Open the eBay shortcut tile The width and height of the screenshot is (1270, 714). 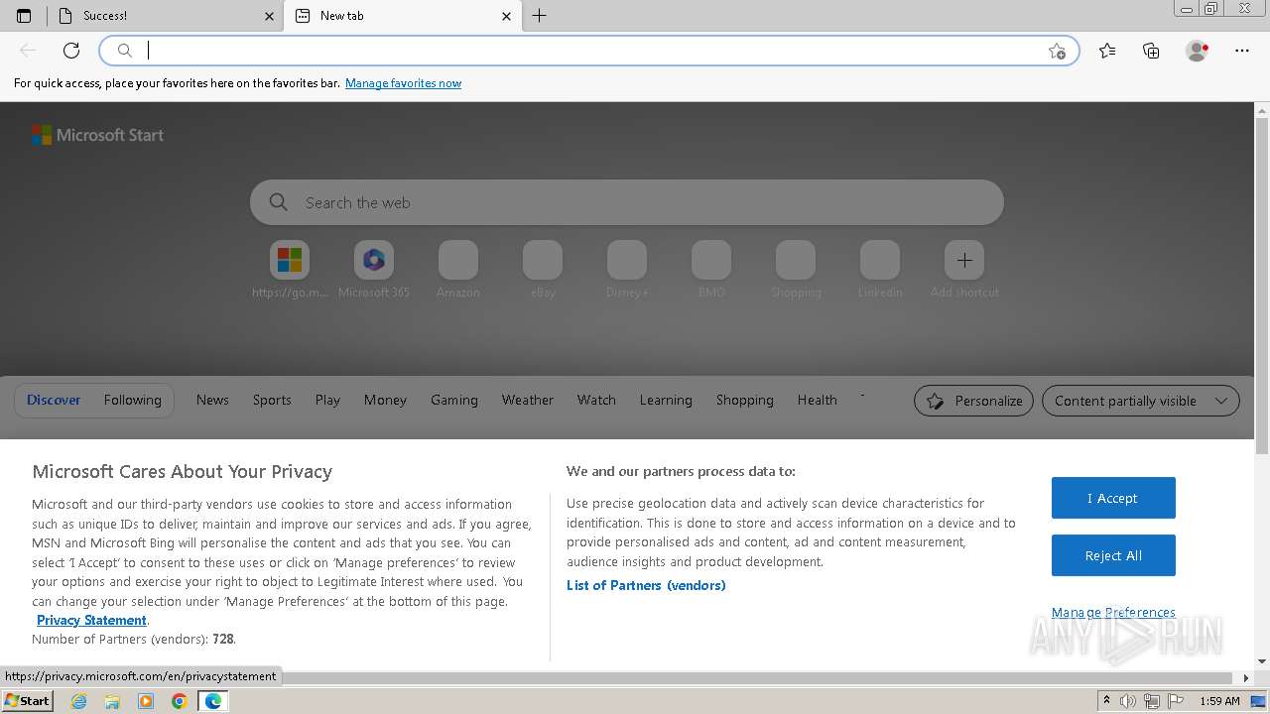click(543, 270)
